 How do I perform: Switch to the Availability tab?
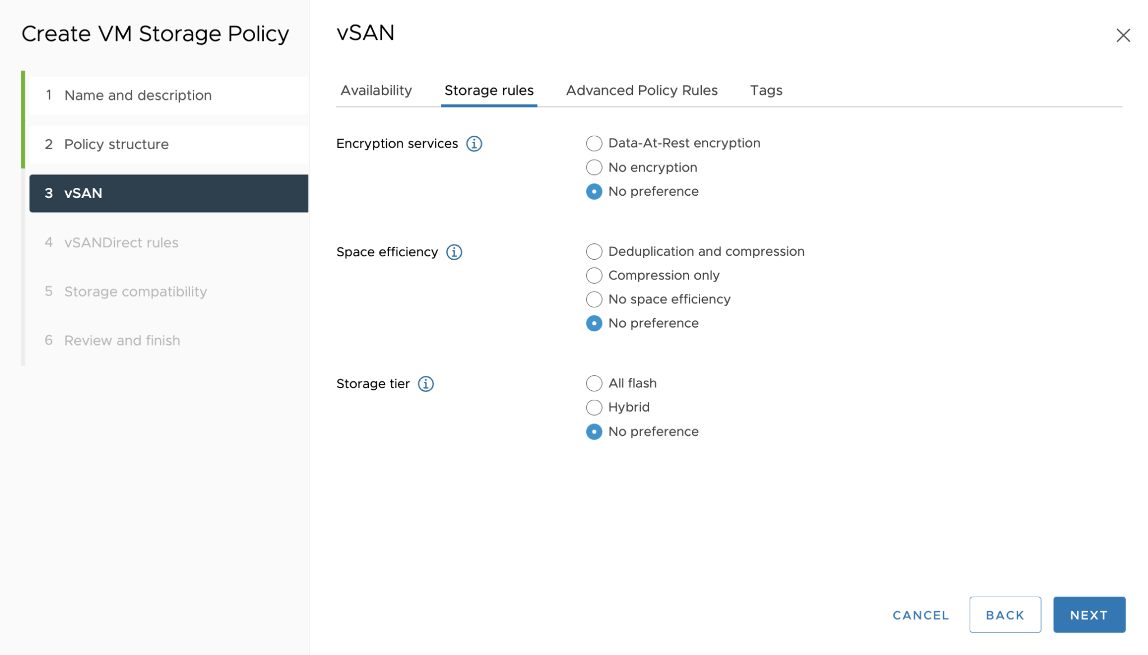coord(376,90)
